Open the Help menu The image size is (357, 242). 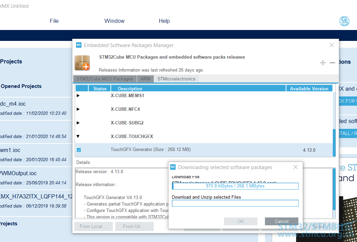point(164,21)
